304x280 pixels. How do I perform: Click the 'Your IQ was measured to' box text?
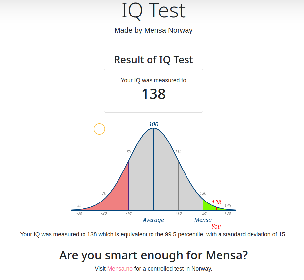tap(153, 80)
